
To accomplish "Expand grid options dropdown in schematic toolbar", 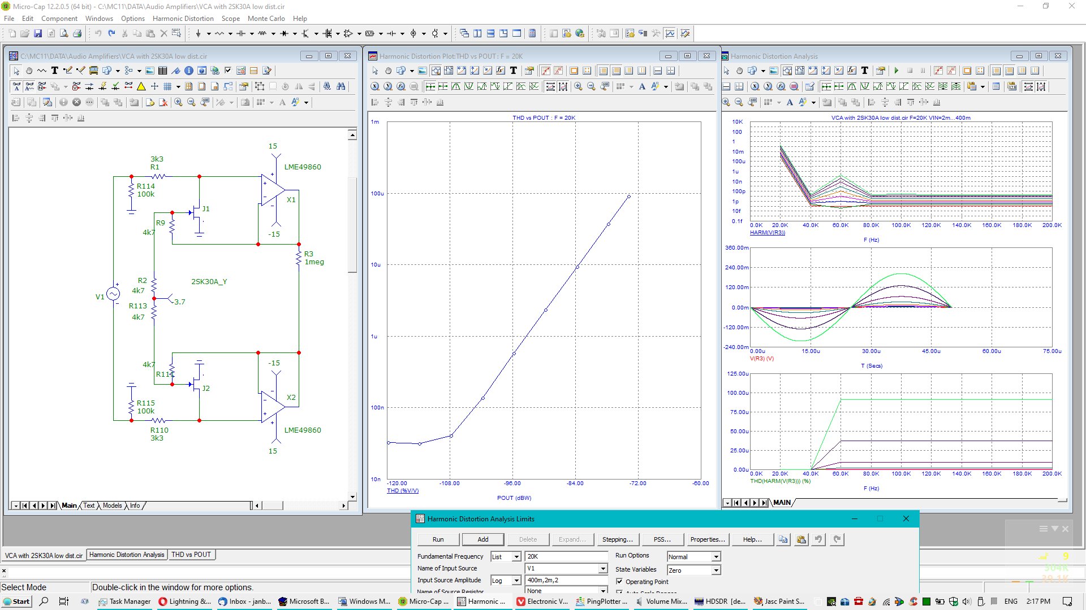I will click(178, 86).
